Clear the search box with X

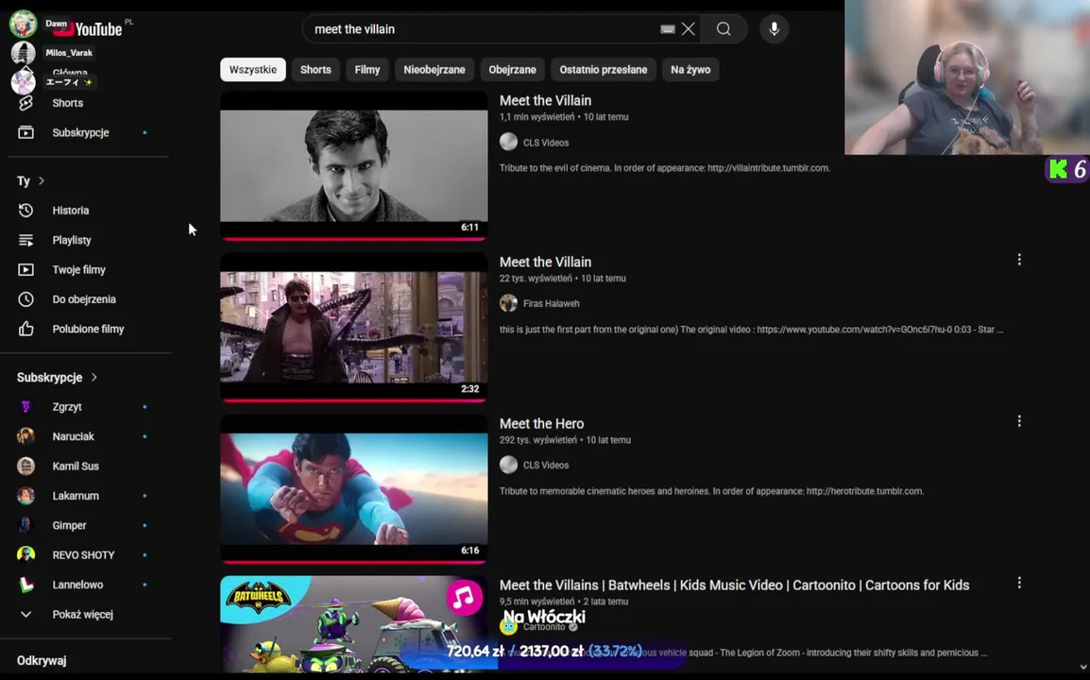tap(689, 29)
